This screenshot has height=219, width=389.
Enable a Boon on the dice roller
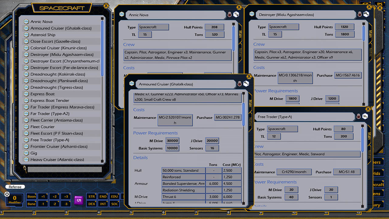pyautogui.click(x=32, y=196)
